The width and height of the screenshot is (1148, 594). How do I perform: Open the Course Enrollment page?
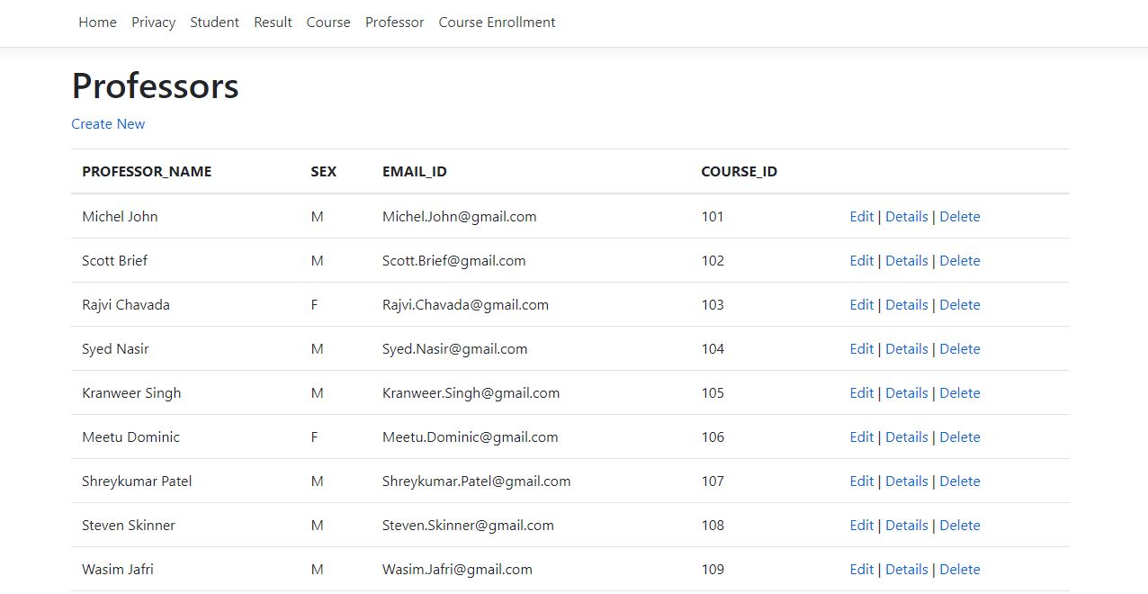pos(496,22)
